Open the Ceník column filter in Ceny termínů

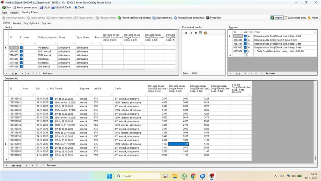click(145, 95)
